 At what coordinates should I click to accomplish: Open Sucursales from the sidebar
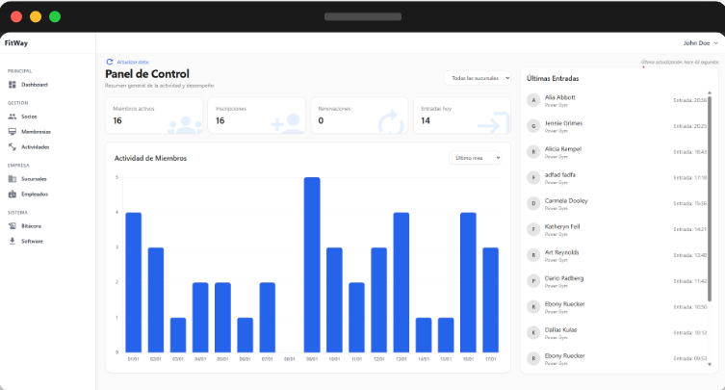coord(28,179)
